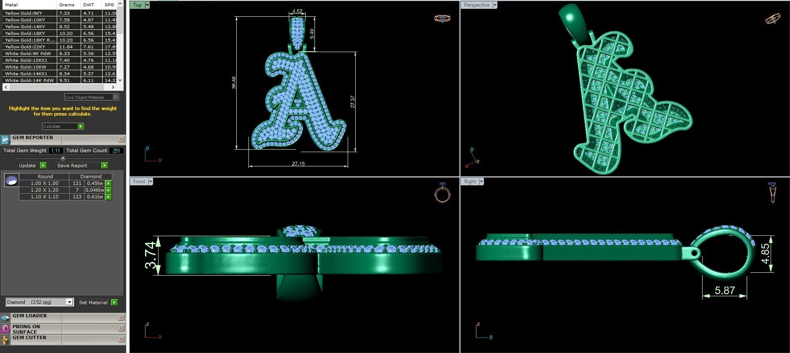Click the Top viewport display-mode icon
Image resolution: width=790 pixels, height=353 pixels.
[442, 18]
